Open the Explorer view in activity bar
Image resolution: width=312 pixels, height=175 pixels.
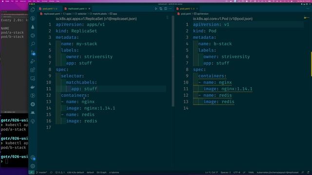point(33,10)
